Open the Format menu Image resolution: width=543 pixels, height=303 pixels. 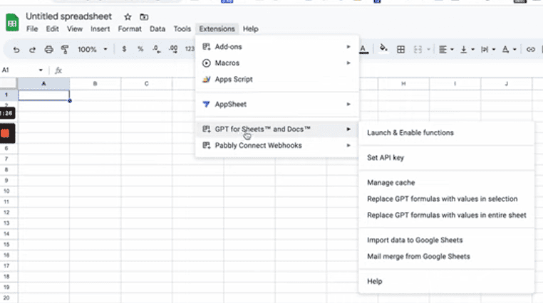(130, 29)
